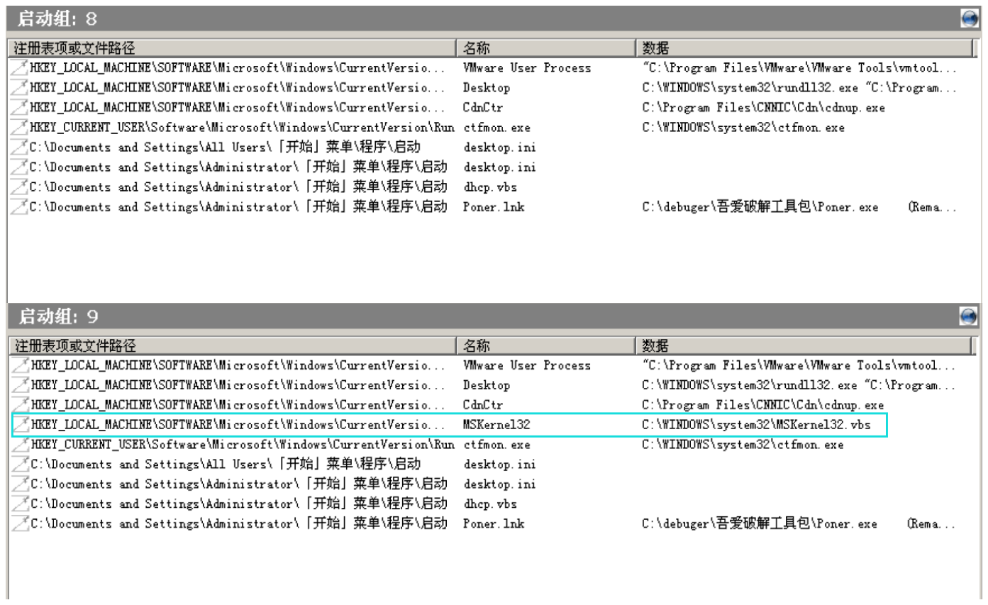
Task: Select the Desktop name cell in group 8
Action: click(x=487, y=88)
